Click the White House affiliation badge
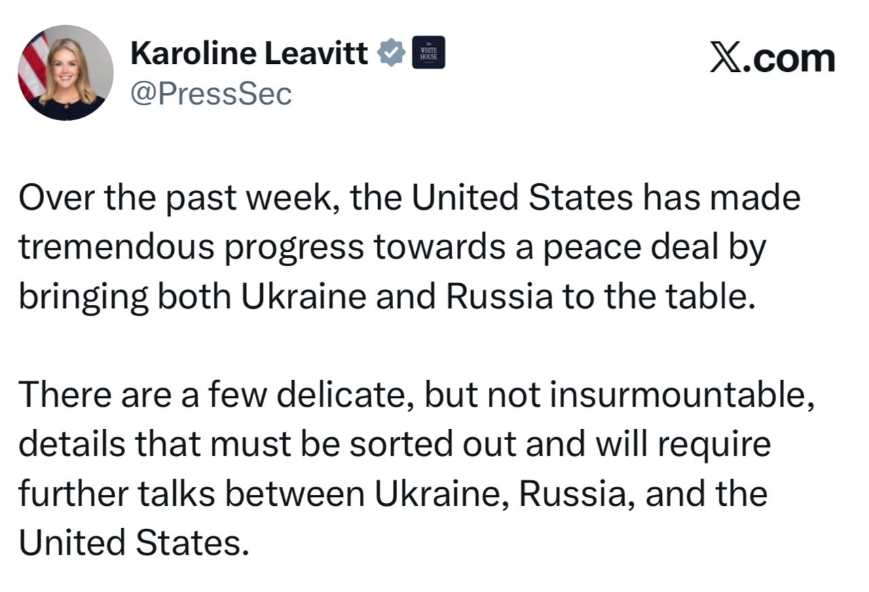 point(428,52)
